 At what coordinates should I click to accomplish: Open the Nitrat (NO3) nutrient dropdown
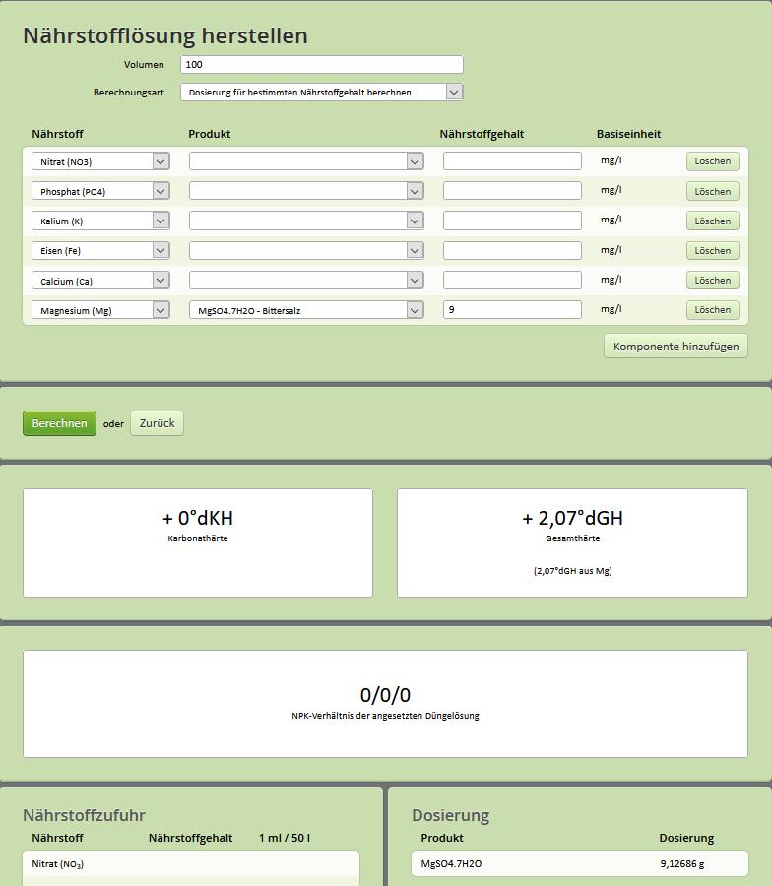[100, 161]
